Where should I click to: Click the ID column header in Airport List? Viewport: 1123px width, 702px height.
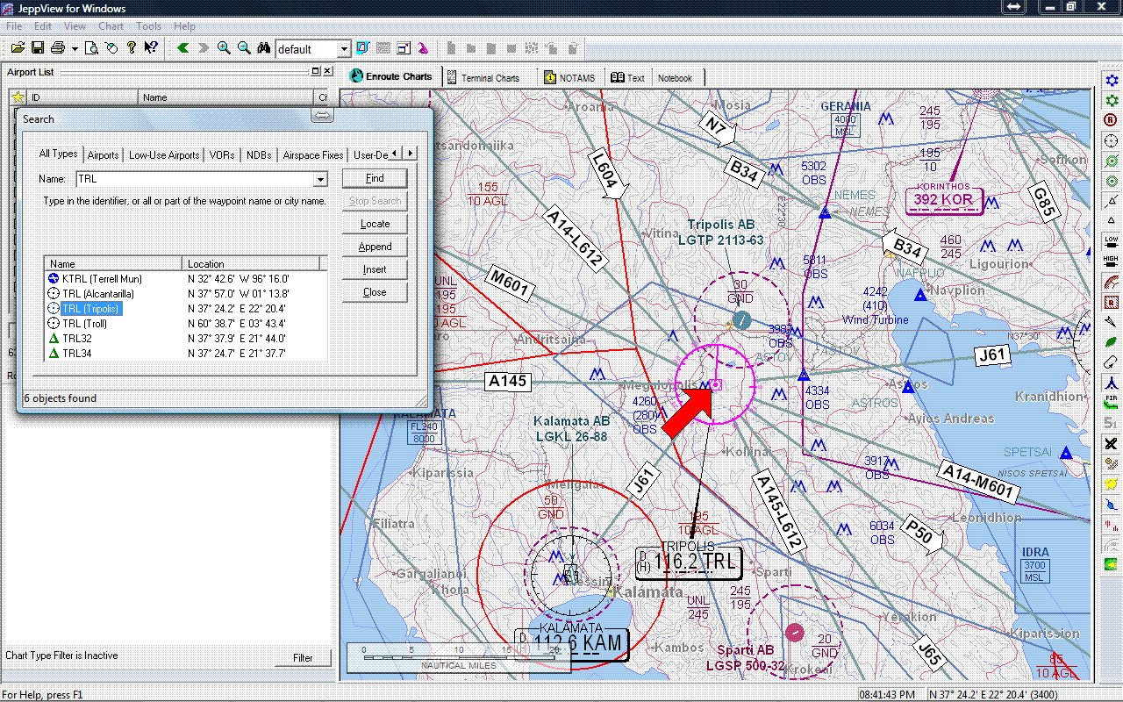point(82,97)
